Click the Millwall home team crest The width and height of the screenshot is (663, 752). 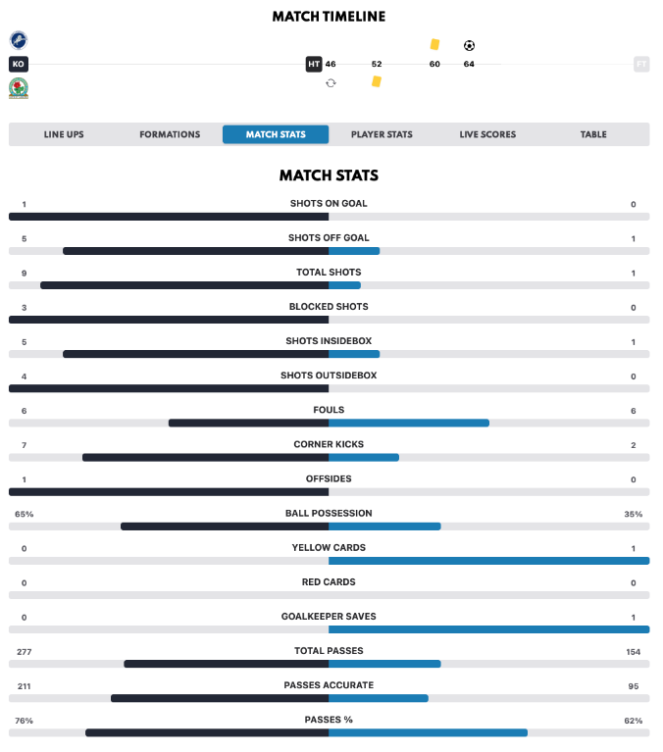pyautogui.click(x=19, y=40)
